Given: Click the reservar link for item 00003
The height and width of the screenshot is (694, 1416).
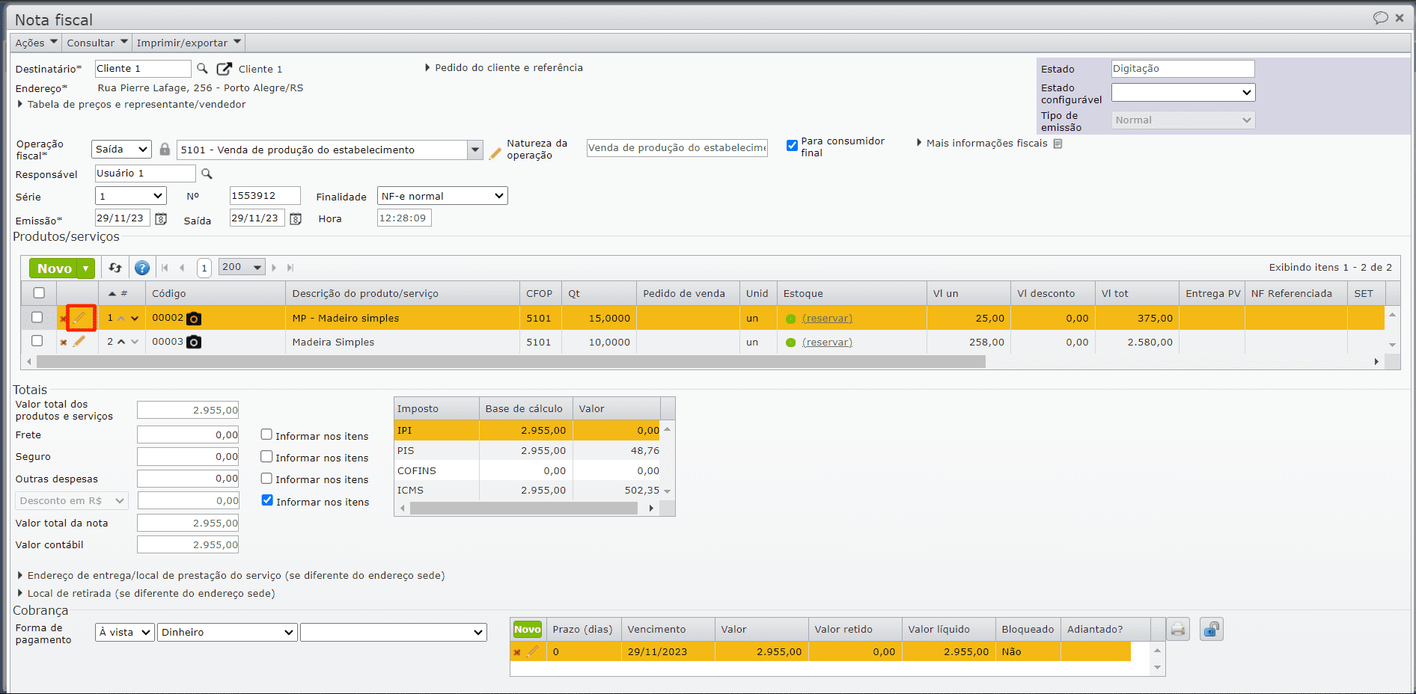Looking at the screenshot, I should (827, 343).
